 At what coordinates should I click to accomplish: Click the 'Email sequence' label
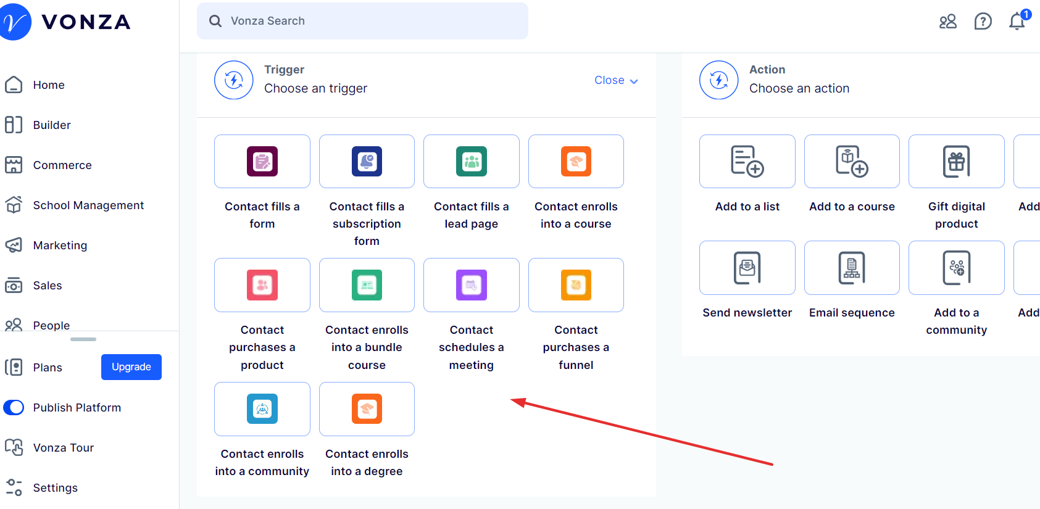[852, 313]
